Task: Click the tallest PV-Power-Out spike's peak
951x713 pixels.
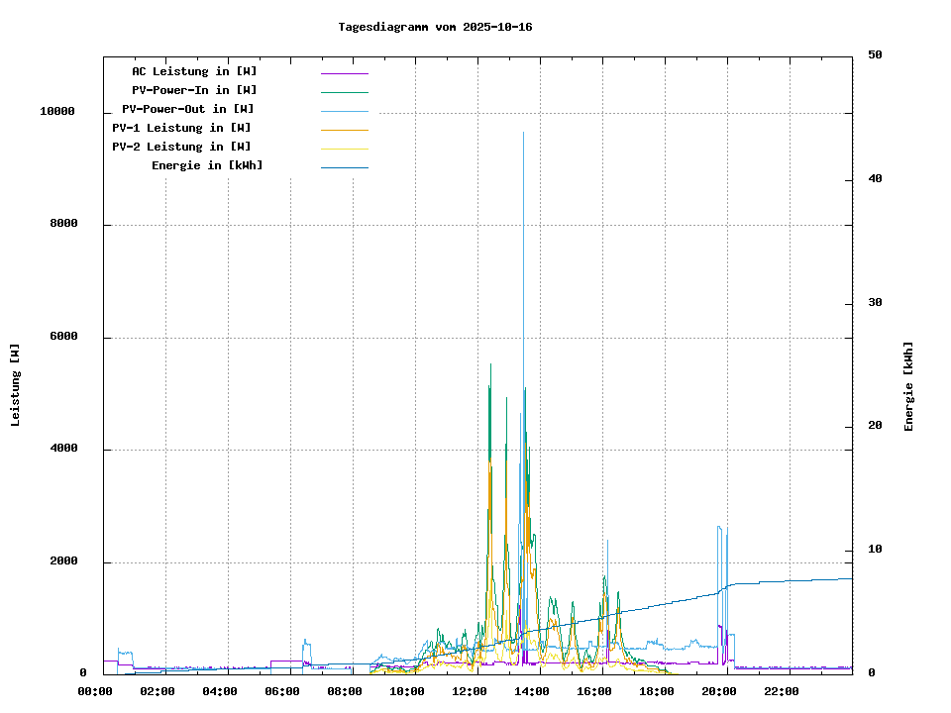Action: [524, 133]
